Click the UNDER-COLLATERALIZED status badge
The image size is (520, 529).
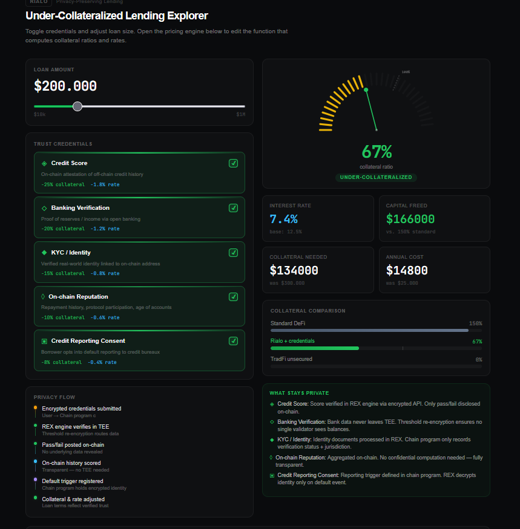pos(376,178)
